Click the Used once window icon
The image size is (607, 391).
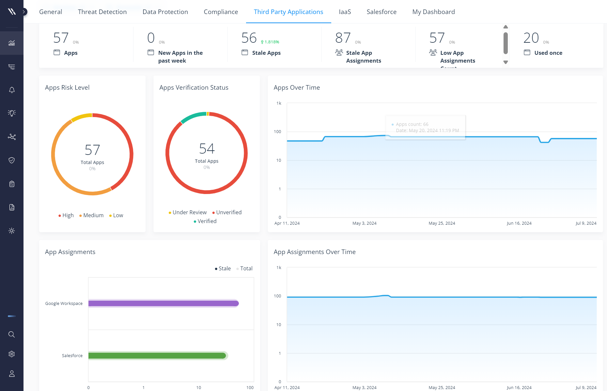click(527, 53)
